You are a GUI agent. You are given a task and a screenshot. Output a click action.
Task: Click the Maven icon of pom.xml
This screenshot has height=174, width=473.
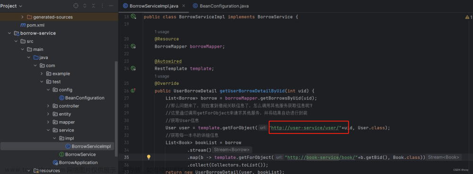pyautogui.click(x=23, y=25)
